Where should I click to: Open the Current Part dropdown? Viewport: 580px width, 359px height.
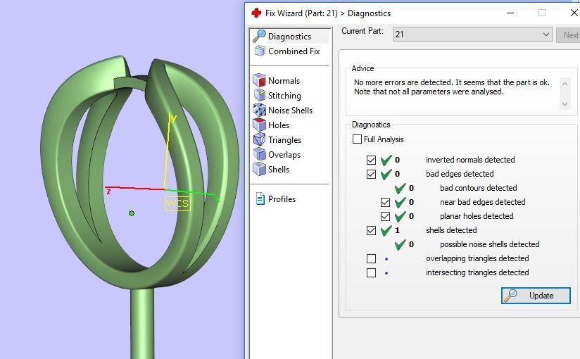pyautogui.click(x=472, y=34)
